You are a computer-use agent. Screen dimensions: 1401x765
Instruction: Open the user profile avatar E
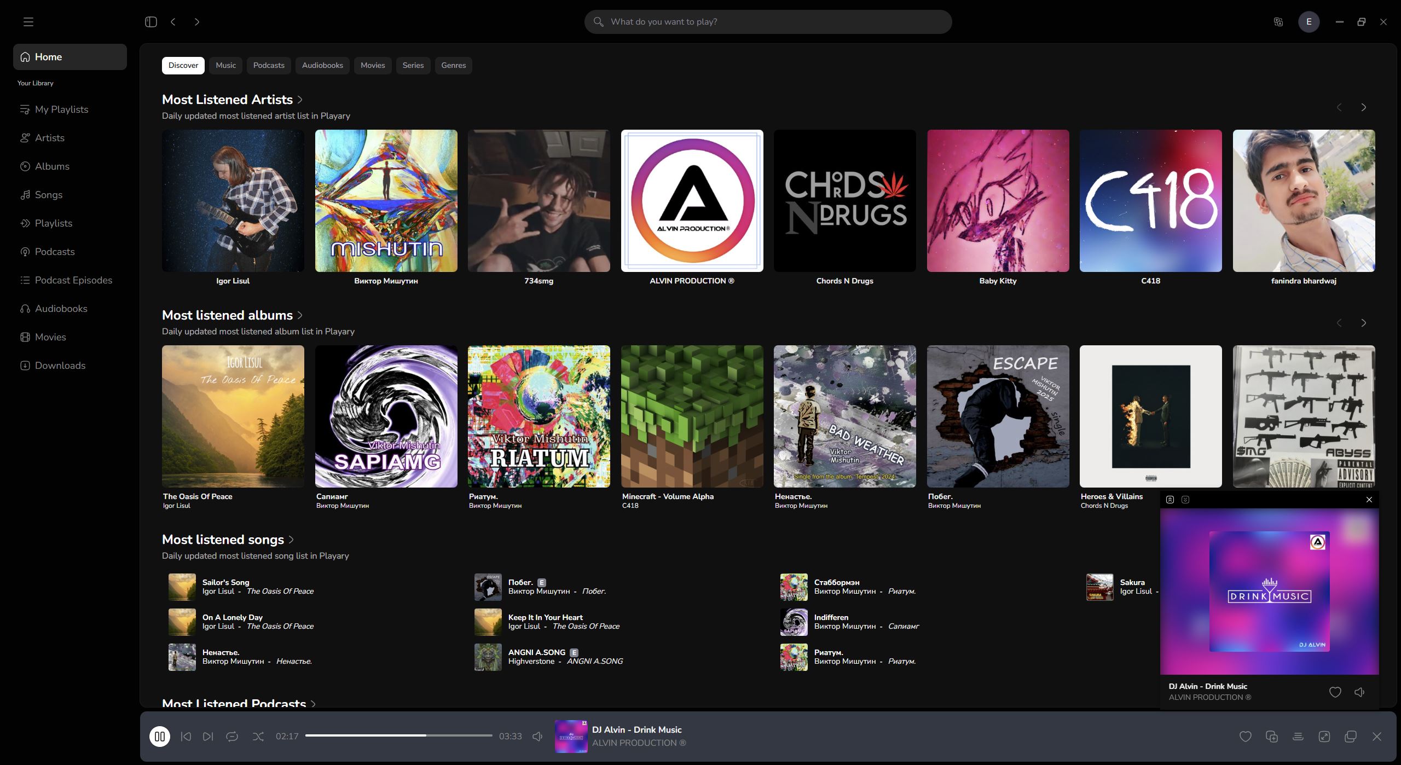[1309, 22]
